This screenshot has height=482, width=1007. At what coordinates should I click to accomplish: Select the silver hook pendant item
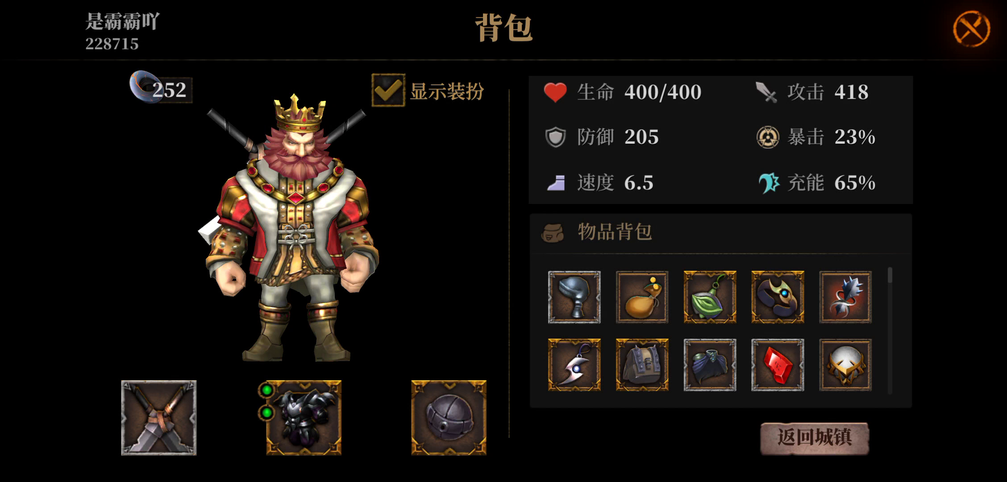click(x=574, y=365)
